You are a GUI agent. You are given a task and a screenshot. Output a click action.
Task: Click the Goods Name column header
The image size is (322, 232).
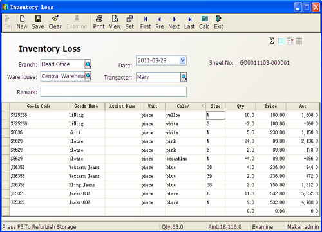86,106
